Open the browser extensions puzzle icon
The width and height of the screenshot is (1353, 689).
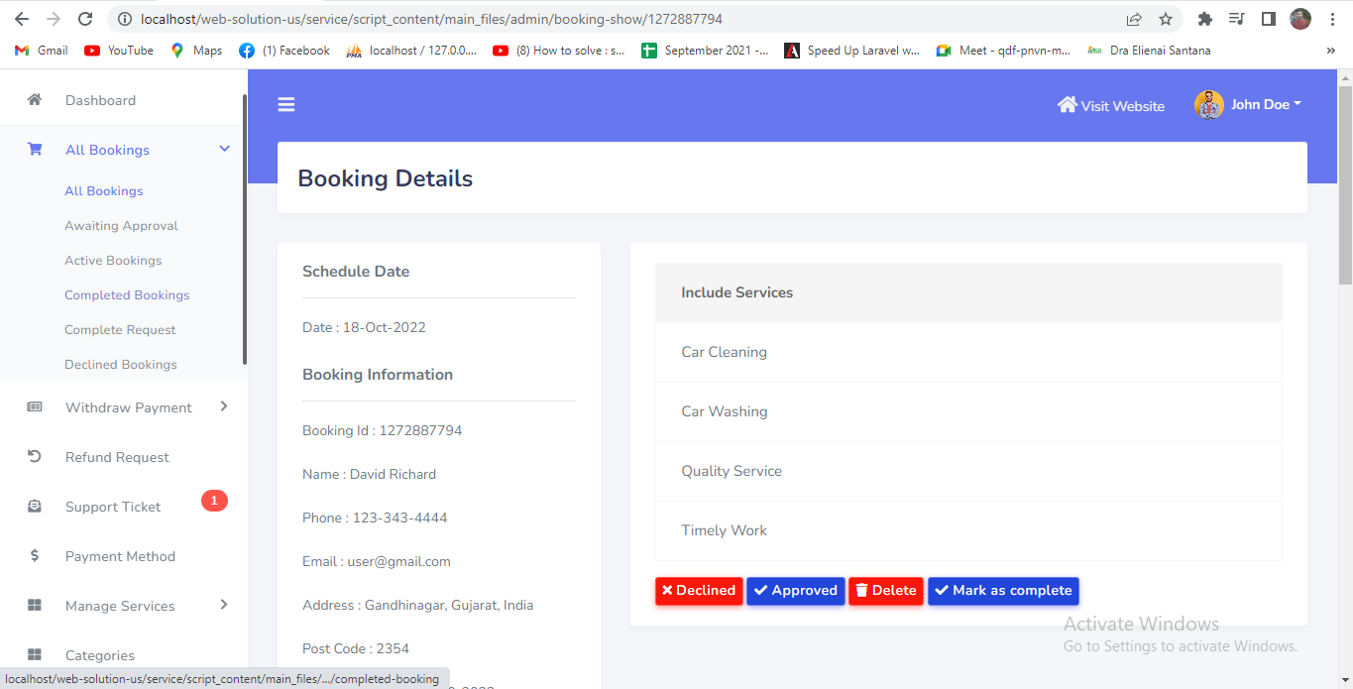[x=1205, y=19]
